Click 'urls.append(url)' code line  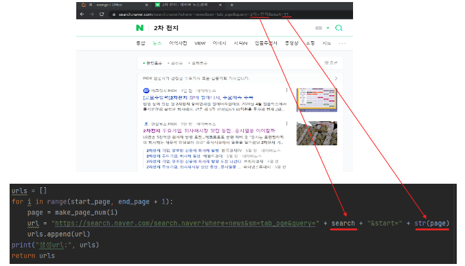pyautogui.click(x=58, y=234)
